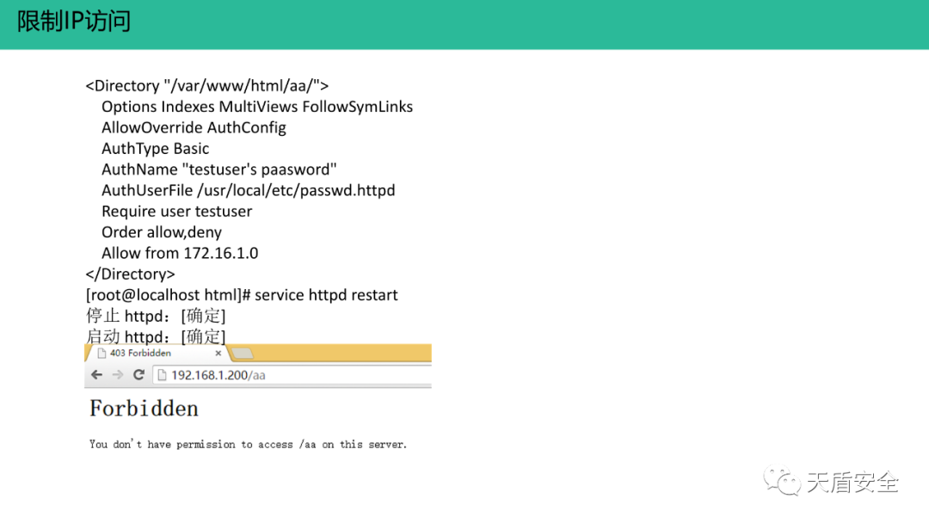Click the opening Directory tag line
The height and width of the screenshot is (523, 929).
pyautogui.click(x=206, y=86)
